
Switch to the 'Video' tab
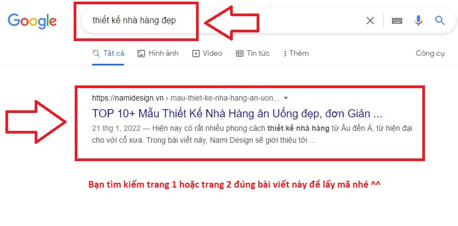[207, 54]
